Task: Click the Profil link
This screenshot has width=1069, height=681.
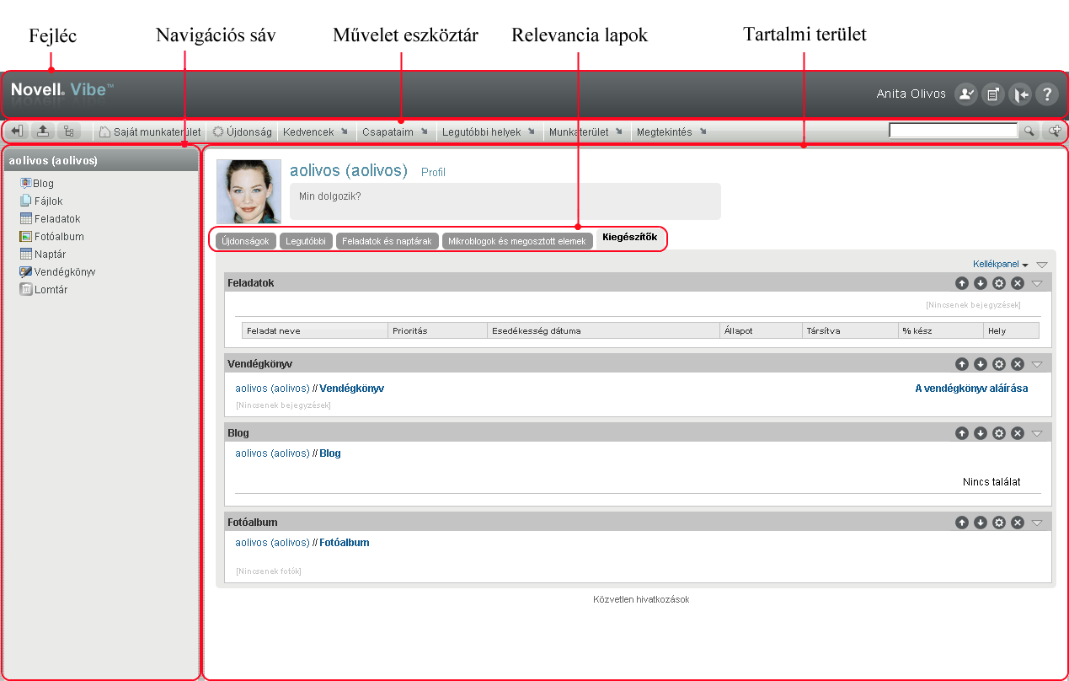Action: click(433, 172)
